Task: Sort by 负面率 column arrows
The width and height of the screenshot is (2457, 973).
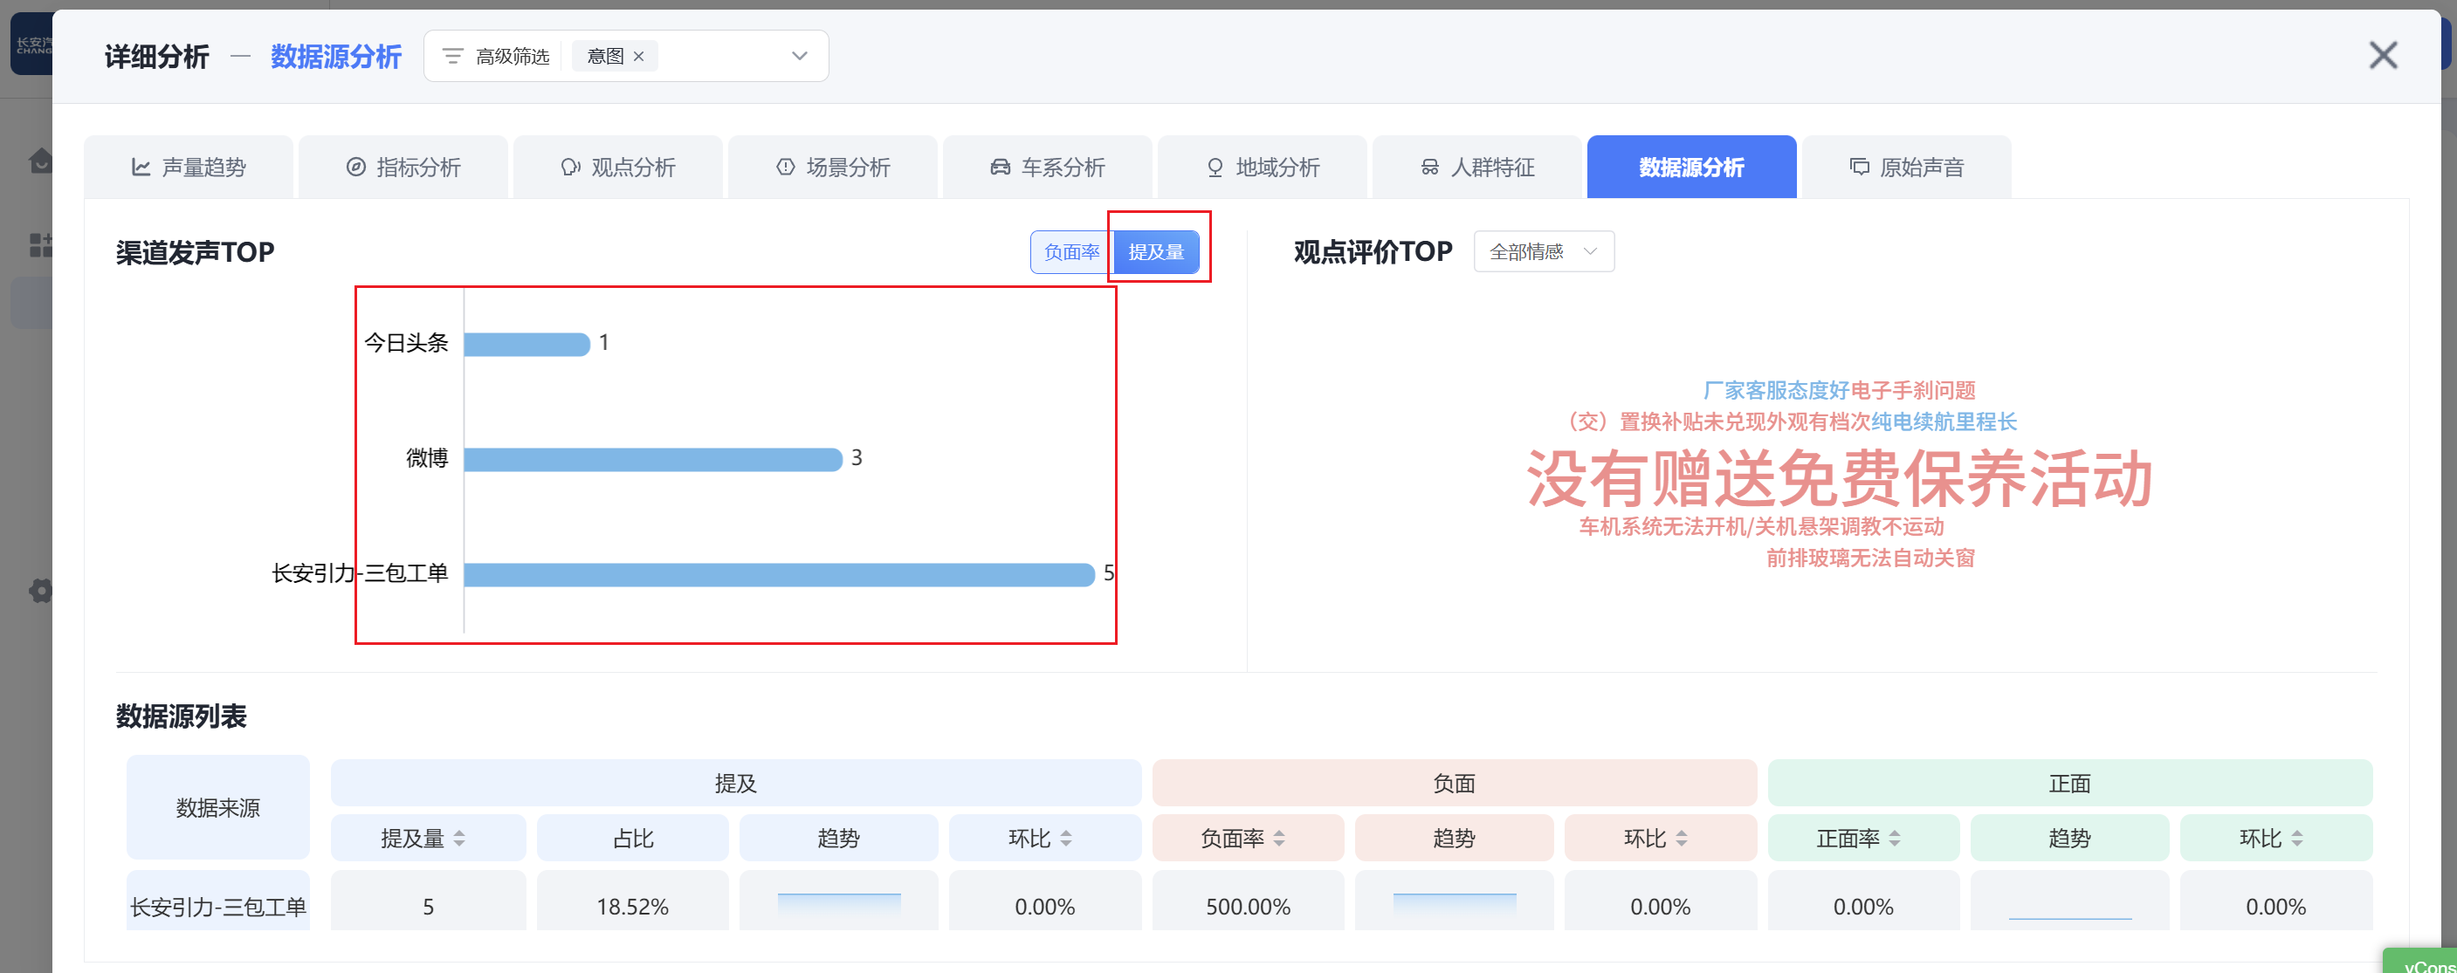Action: 1279,839
